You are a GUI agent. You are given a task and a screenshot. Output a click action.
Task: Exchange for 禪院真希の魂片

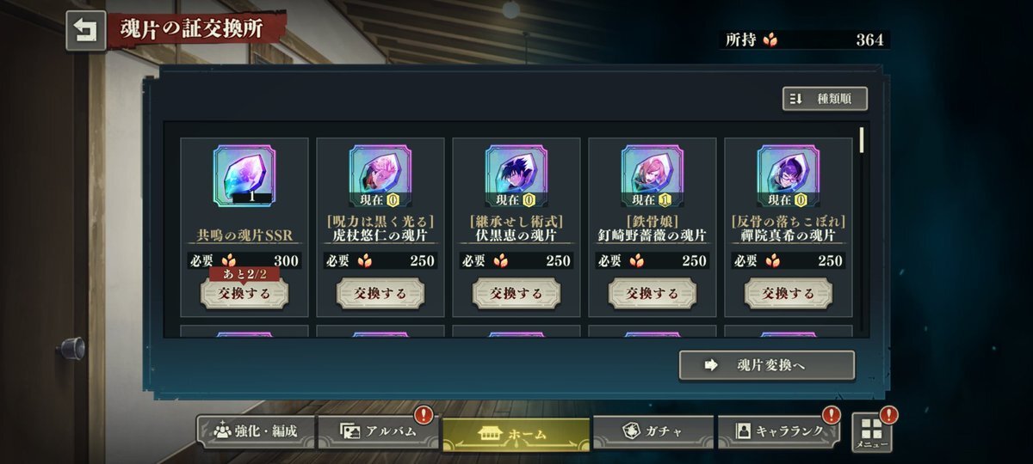click(789, 293)
